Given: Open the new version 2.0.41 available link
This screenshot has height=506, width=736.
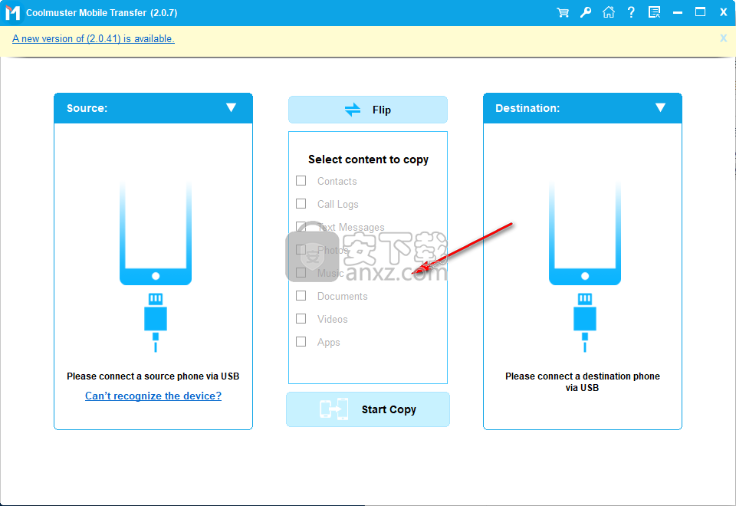Looking at the screenshot, I should pyautogui.click(x=94, y=38).
